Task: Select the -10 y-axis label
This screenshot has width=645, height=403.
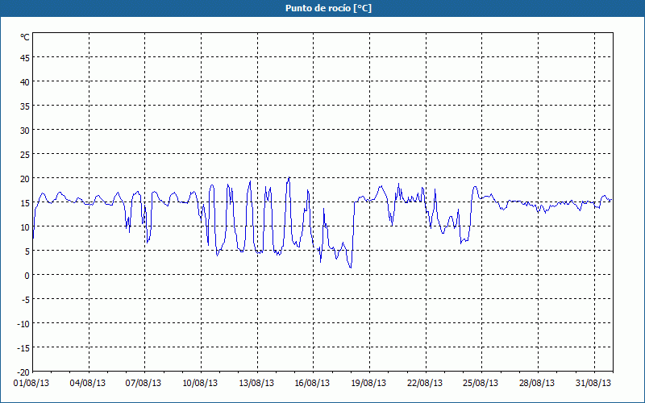Action: point(23,324)
